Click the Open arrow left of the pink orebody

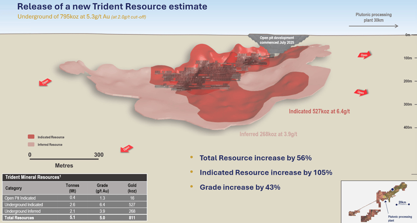tap(45, 82)
